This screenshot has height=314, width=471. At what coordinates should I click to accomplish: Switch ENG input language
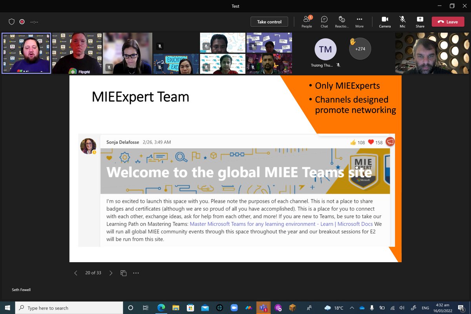tap(425, 308)
